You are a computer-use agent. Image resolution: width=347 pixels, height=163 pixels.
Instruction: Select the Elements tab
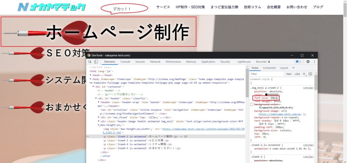(109, 62)
